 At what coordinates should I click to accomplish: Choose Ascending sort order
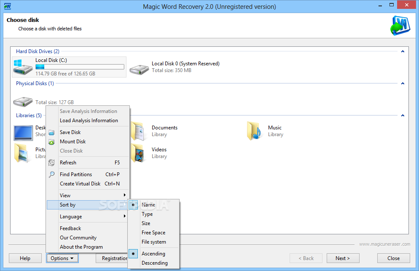pos(153,254)
